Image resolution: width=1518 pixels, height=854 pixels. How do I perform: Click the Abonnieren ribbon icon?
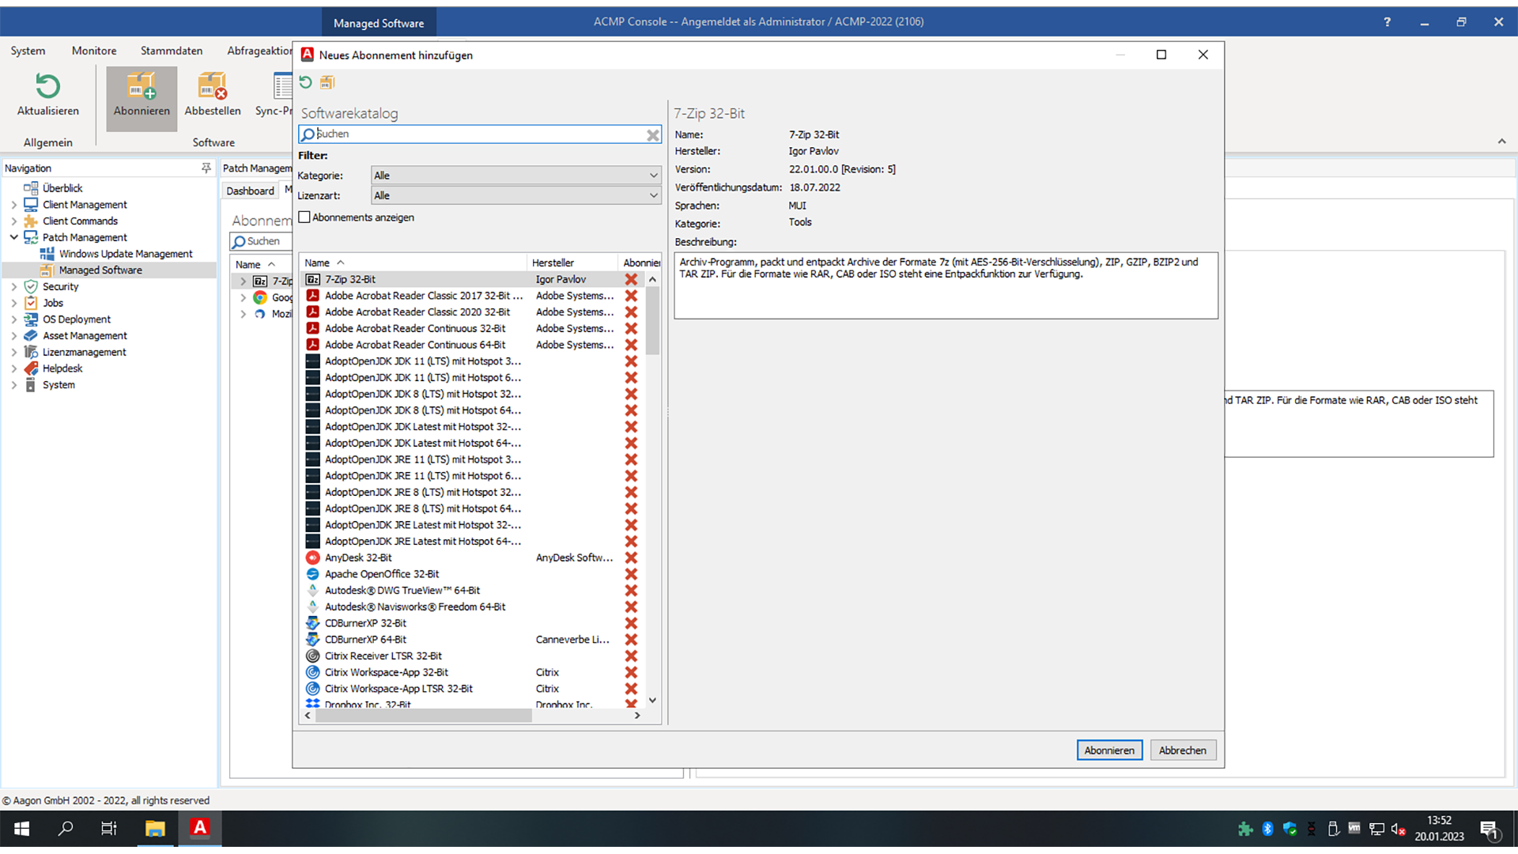point(142,86)
